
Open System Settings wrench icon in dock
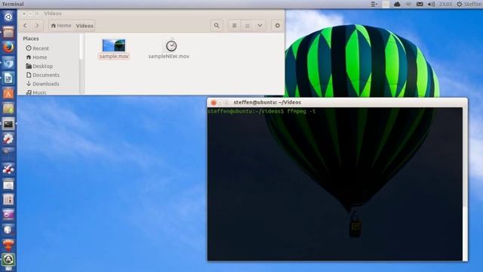(x=8, y=139)
